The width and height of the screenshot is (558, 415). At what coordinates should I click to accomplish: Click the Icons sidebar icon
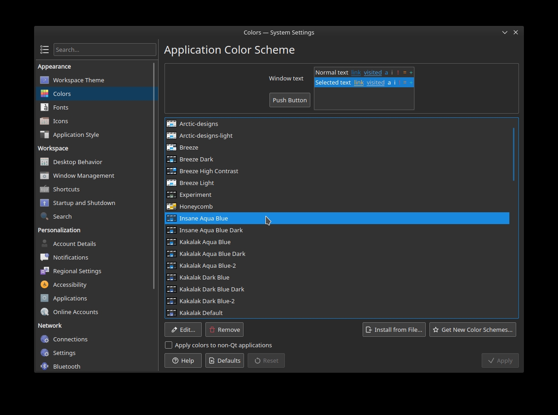pos(45,121)
